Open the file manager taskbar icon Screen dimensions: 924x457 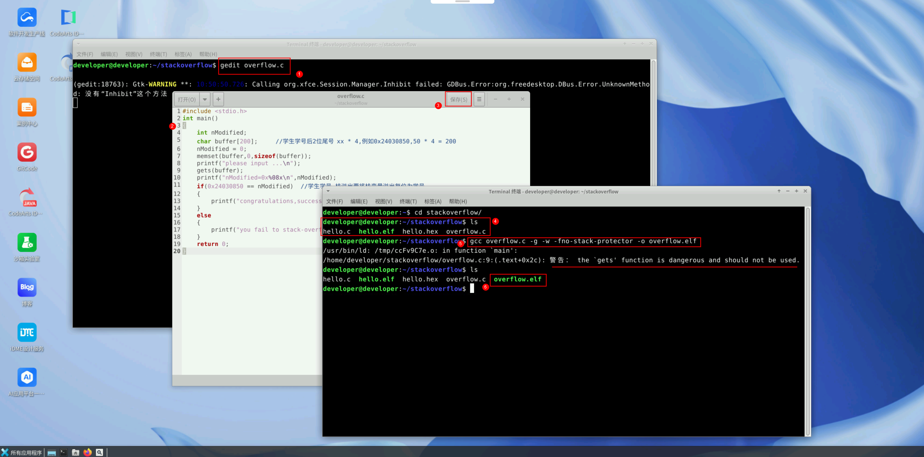pos(76,452)
